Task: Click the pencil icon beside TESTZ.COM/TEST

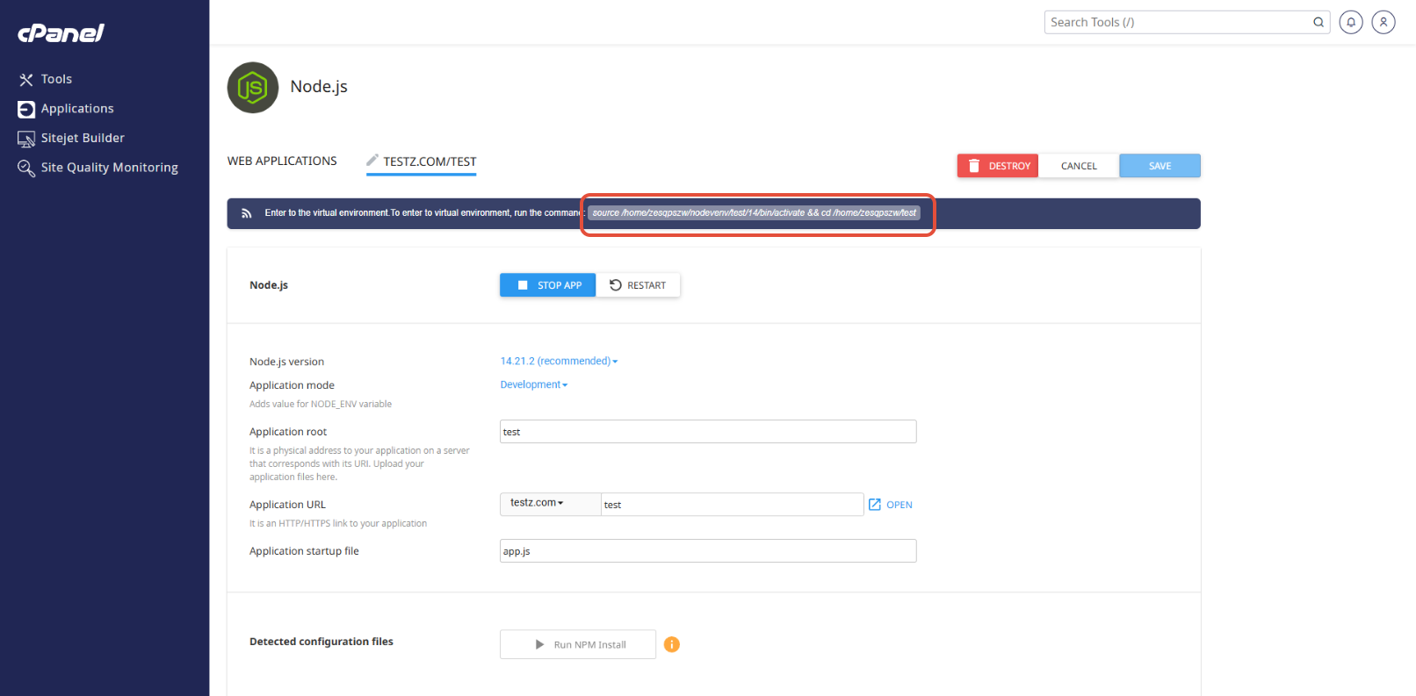Action: [372, 160]
